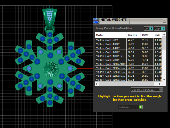Click the vertical scrollbar up arrow
This screenshot has height=128, width=170.
coord(164,34)
